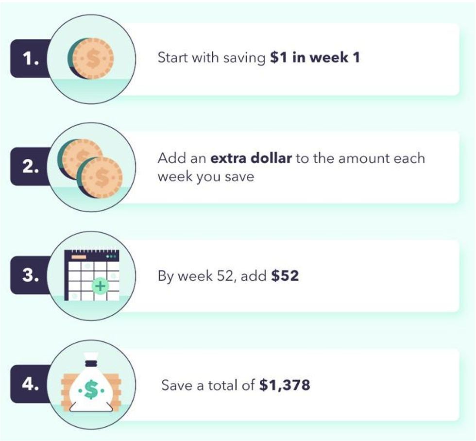Click the step number 4 badge
This screenshot has height=441, width=476.
(x=30, y=384)
